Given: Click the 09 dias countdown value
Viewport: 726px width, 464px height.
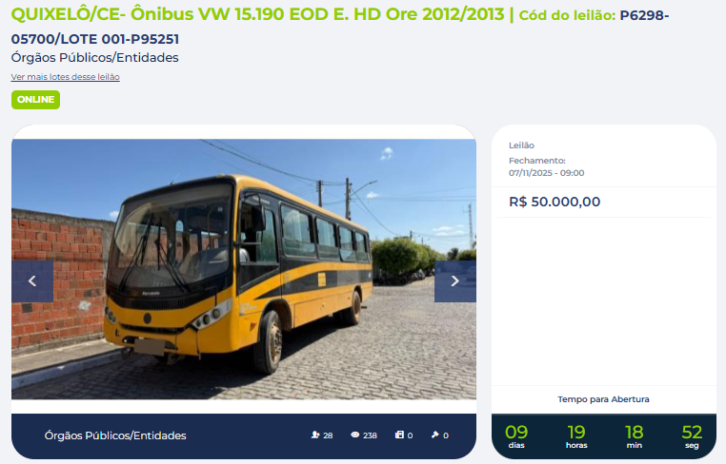Looking at the screenshot, I should (516, 436).
